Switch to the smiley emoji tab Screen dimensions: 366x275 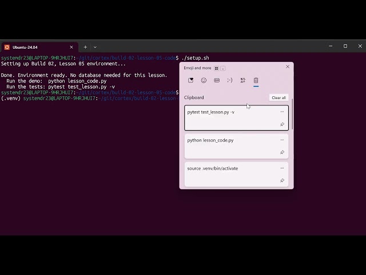coord(204,80)
